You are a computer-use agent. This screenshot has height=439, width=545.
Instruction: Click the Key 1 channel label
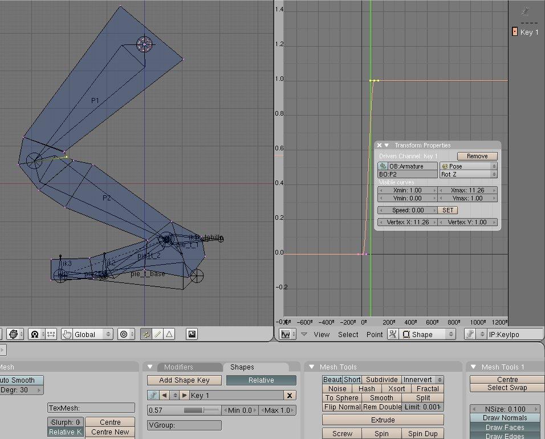coord(530,32)
